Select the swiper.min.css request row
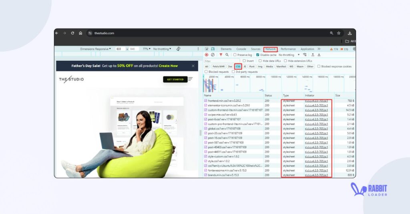 pos(279,115)
